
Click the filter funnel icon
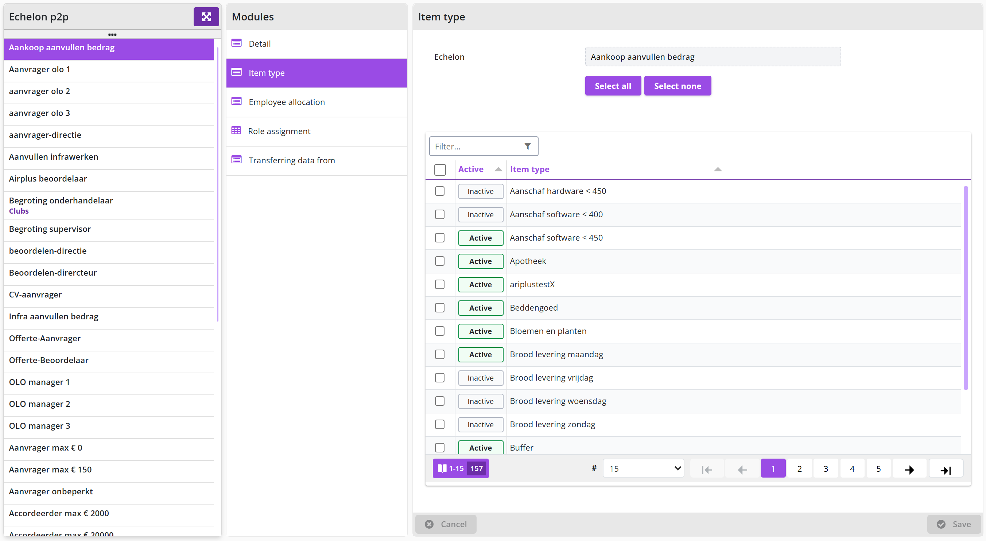coord(527,146)
